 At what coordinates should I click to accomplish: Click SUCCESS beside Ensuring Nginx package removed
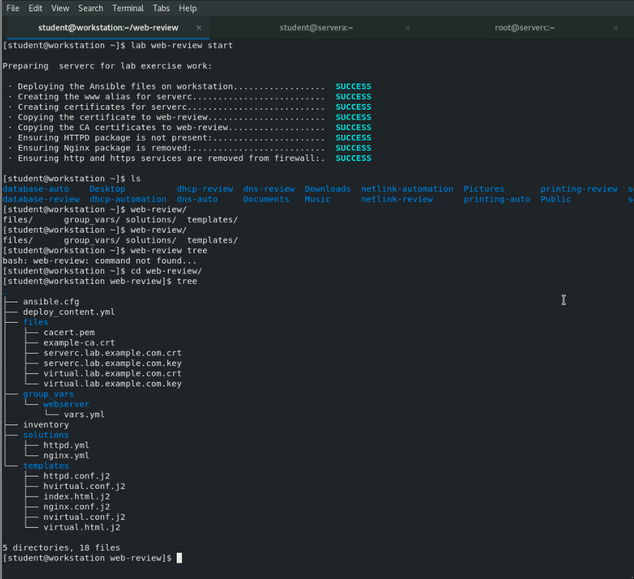[353, 148]
